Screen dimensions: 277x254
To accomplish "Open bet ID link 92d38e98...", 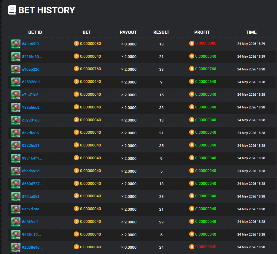I will (x=32, y=247).
